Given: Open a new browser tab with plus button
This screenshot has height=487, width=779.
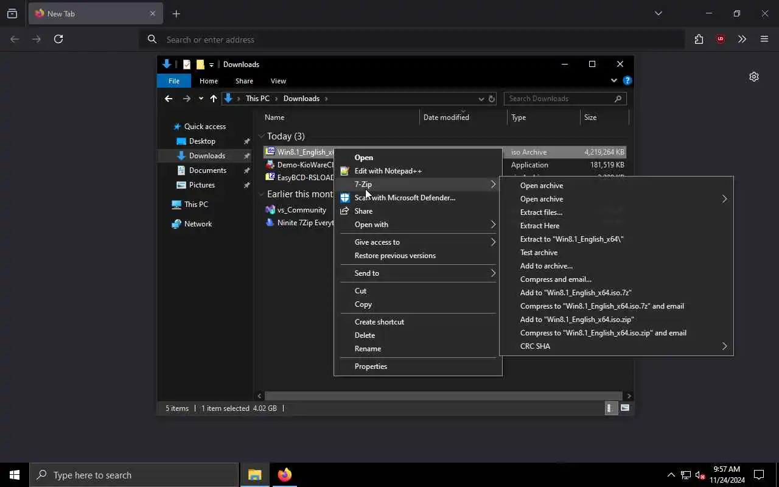Looking at the screenshot, I should [x=176, y=13].
